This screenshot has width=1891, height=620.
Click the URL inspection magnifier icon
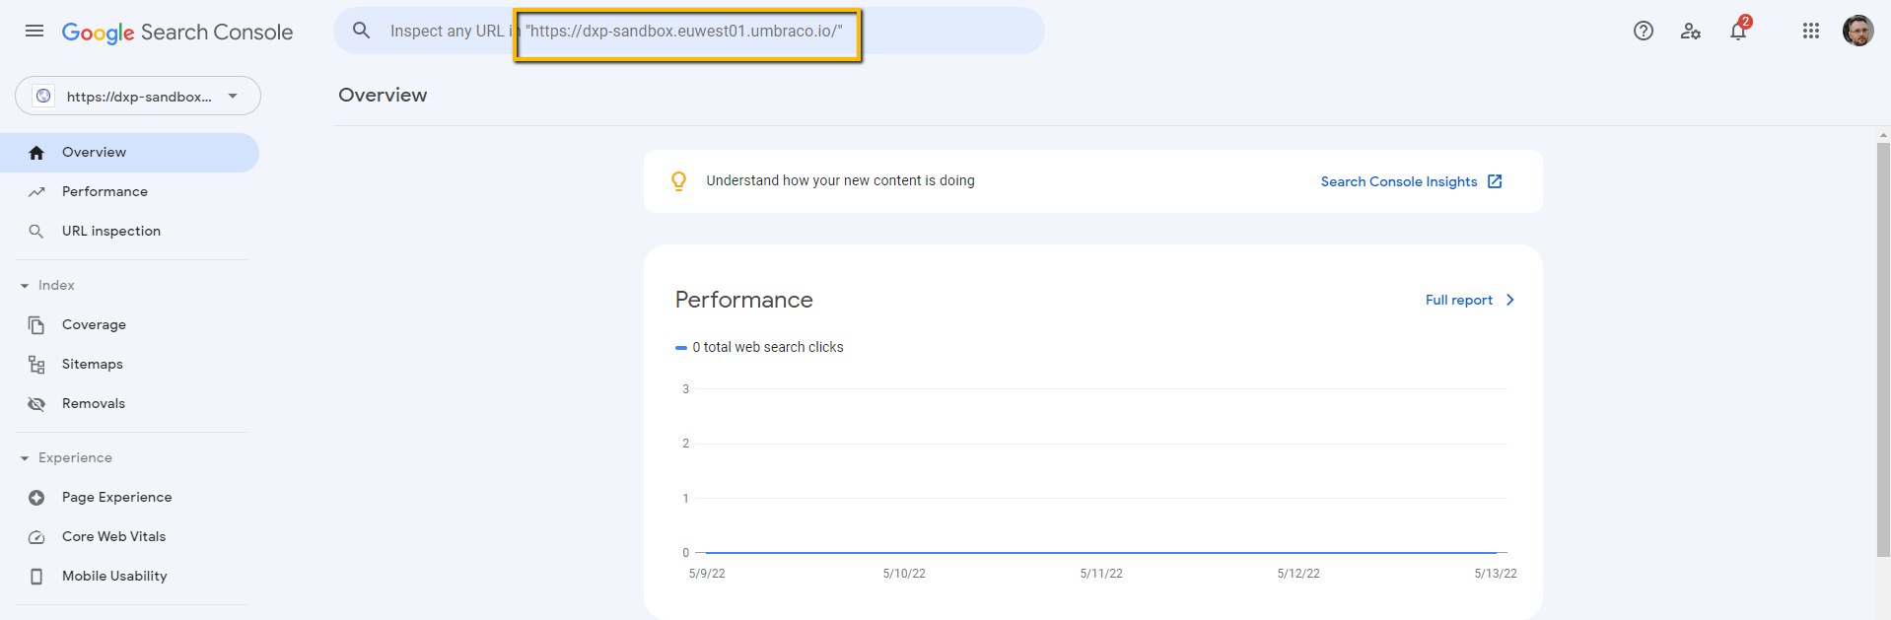tap(36, 232)
